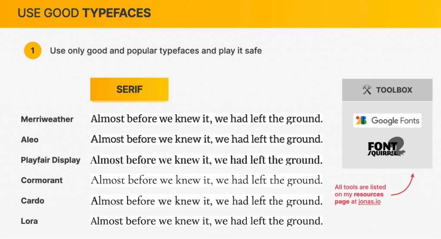Viewport: 441px width, 239px height.
Task: Select the Aleo font label
Action: (30, 140)
